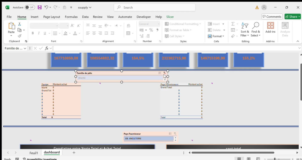Open the Format cells dropdown
Viewport: 302px width, 160px height.
pos(216,36)
